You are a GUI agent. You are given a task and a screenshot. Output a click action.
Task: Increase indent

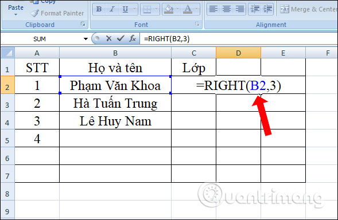tap(268, 9)
